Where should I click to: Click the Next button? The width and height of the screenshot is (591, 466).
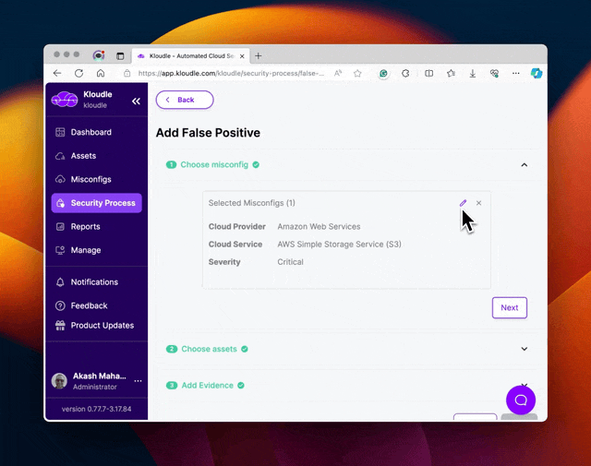pos(509,308)
